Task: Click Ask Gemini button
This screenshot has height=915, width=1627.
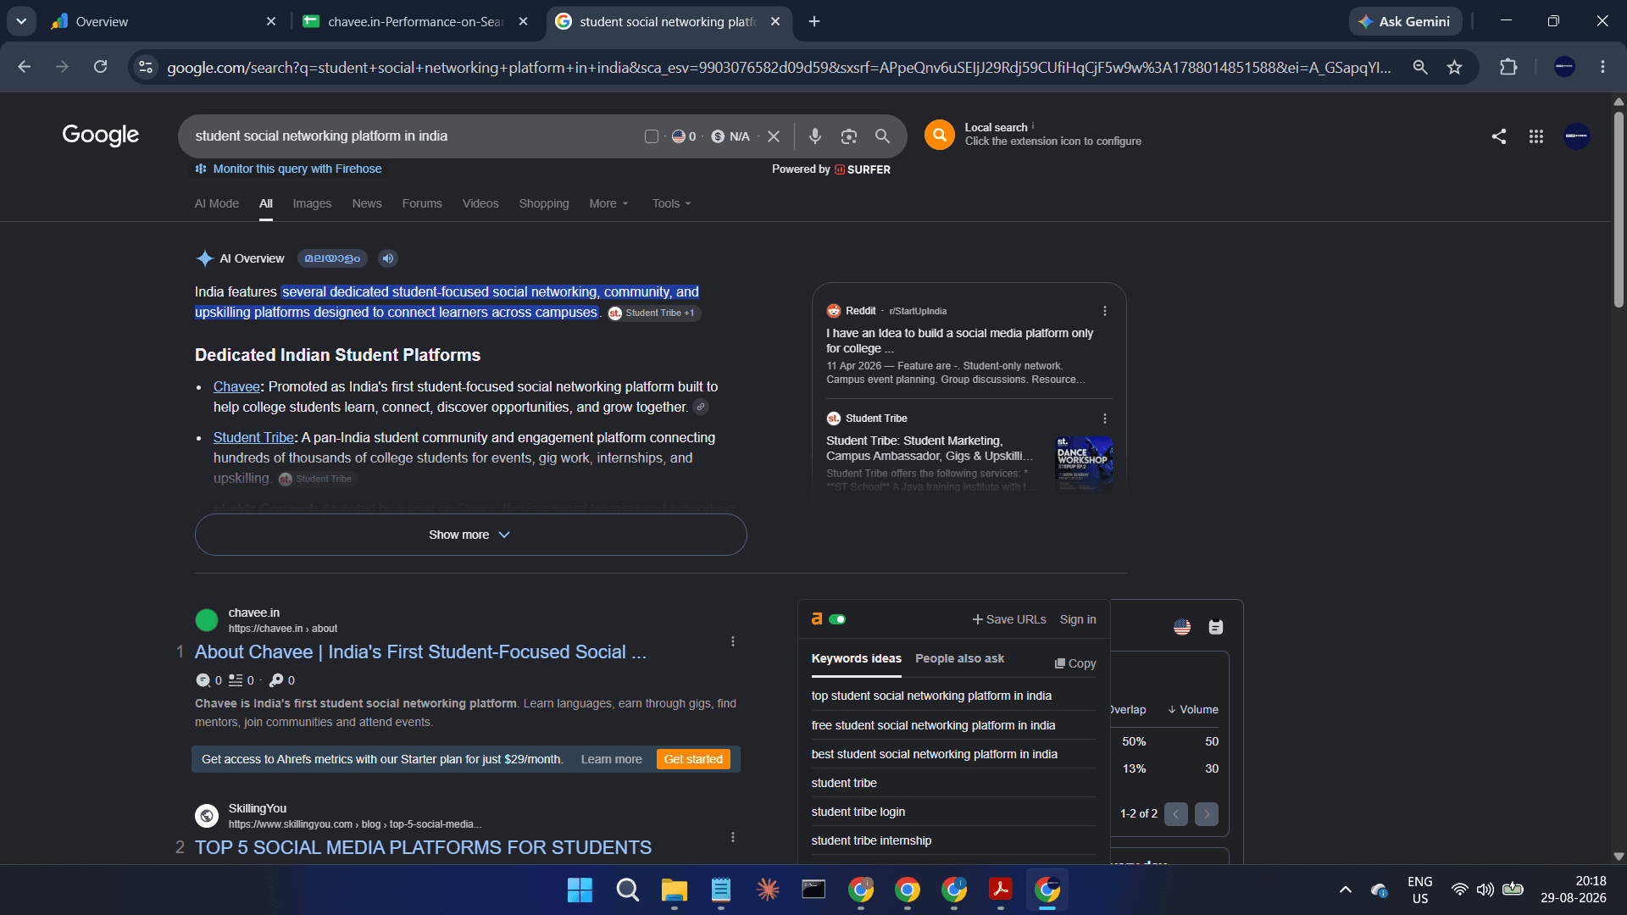Action: coord(1405,21)
